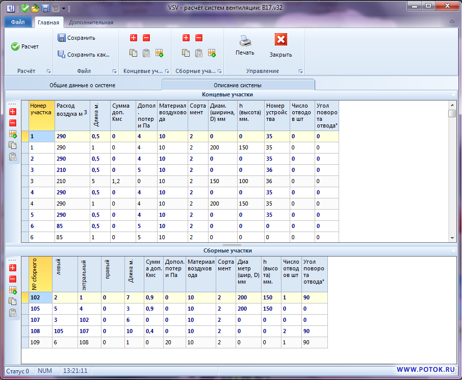The width and height of the screenshot is (462, 380).
Task: Click the red plus in Концевые участки ribbon group
Action: (134, 38)
